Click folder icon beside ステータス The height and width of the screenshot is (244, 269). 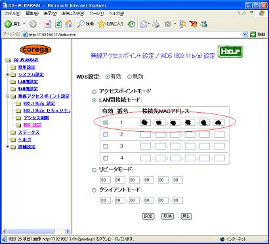13,132
